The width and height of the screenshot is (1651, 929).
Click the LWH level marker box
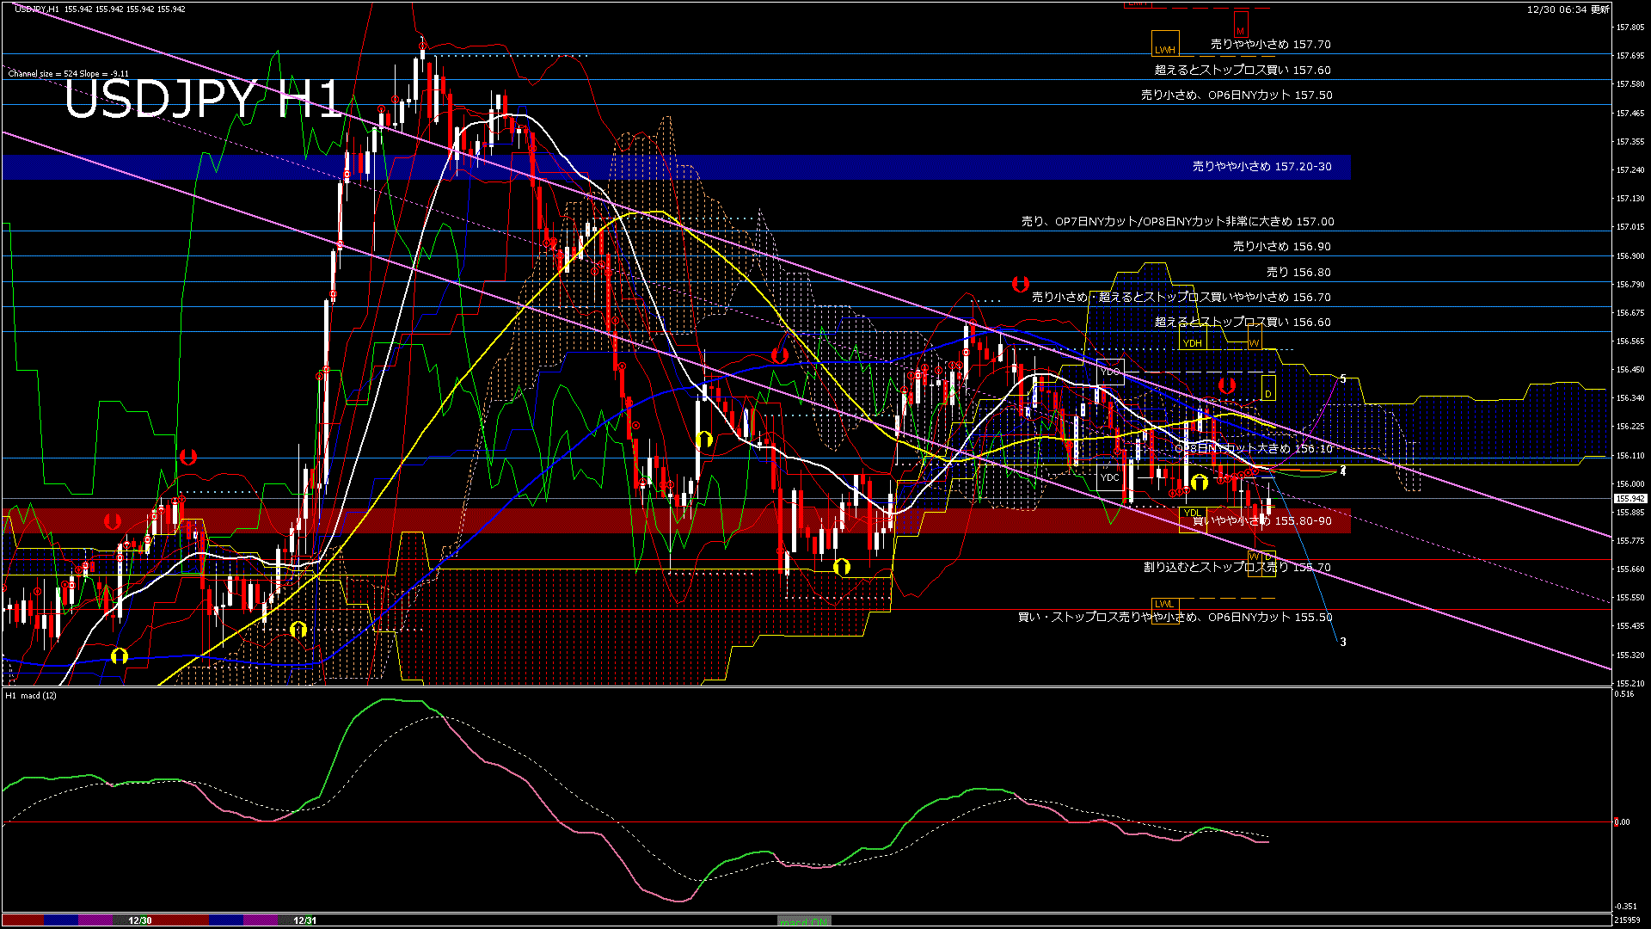click(x=1165, y=44)
